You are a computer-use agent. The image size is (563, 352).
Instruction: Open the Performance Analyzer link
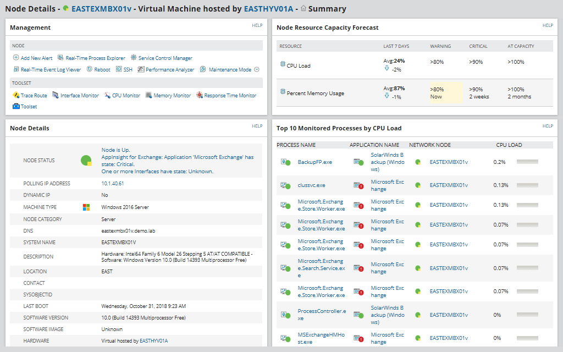point(169,70)
